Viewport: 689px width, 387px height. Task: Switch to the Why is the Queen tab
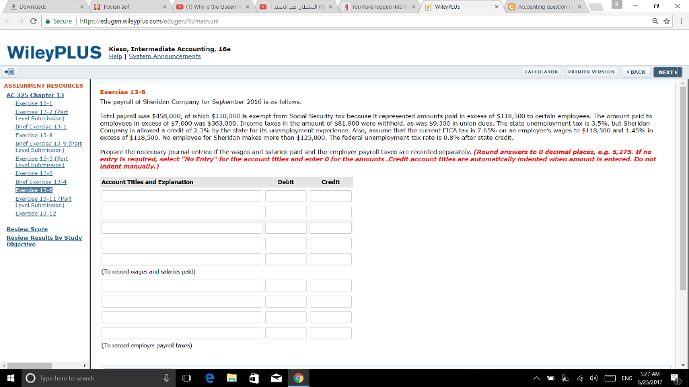pos(213,7)
